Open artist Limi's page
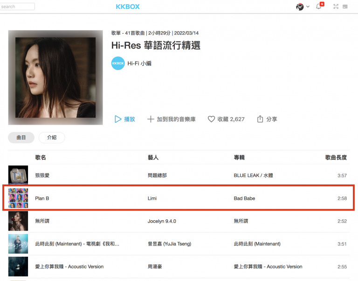Image resolution: width=358 pixels, height=281 pixels. pyautogui.click(x=152, y=198)
